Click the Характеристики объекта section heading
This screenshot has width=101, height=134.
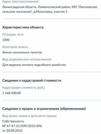23,27
